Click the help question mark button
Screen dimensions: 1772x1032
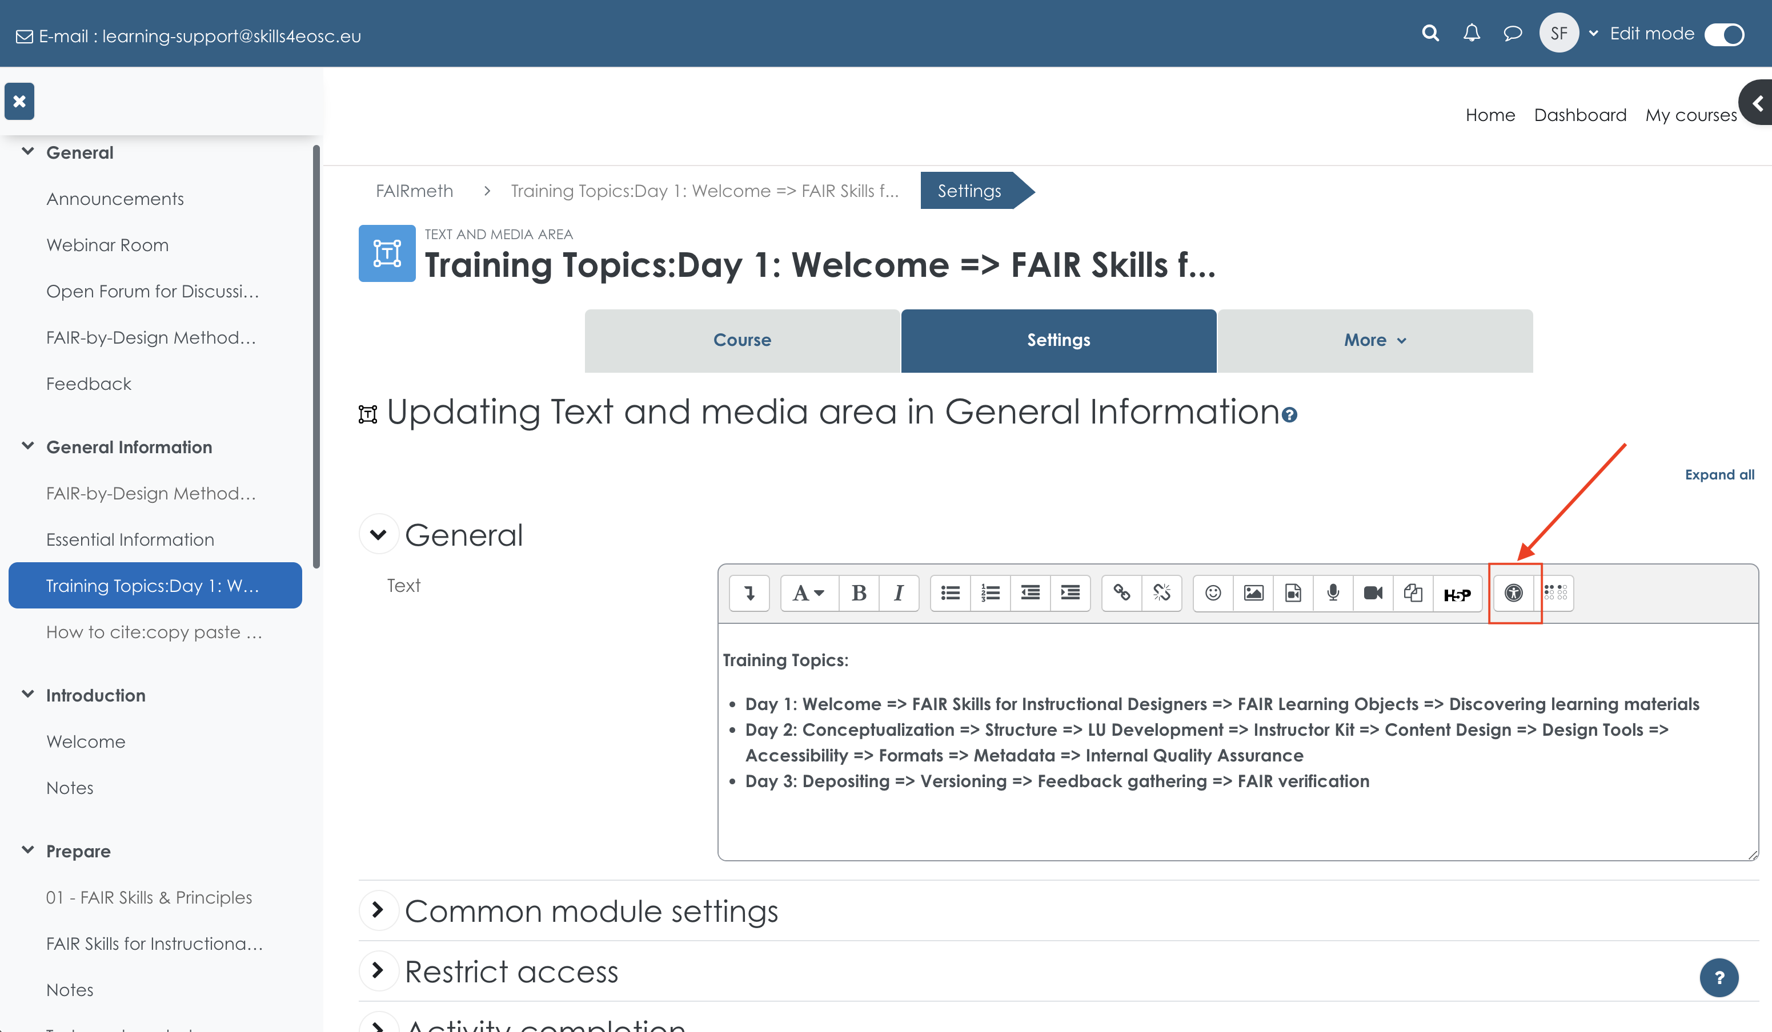pyautogui.click(x=1720, y=977)
